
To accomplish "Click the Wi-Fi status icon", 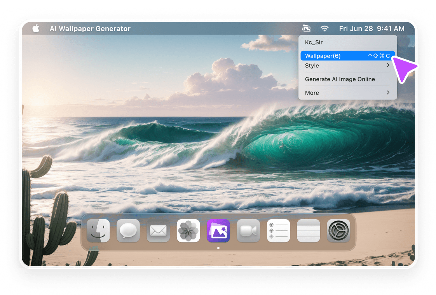I will pos(324,28).
